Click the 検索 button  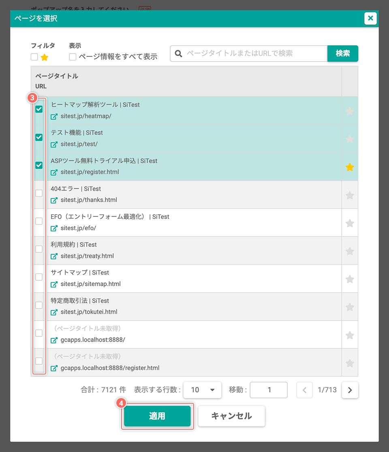pyautogui.click(x=343, y=53)
